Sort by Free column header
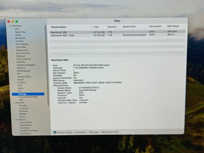This screenshot has height=153, width=204. (x=96, y=27)
